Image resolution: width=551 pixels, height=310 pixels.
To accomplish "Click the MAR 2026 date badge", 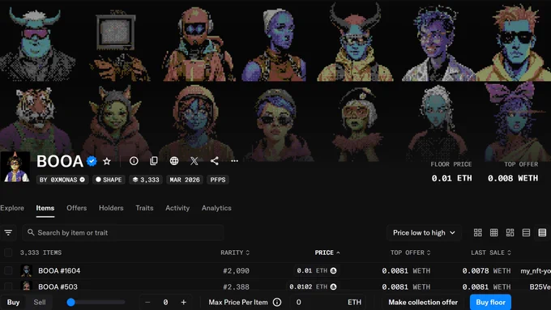I will tap(185, 180).
